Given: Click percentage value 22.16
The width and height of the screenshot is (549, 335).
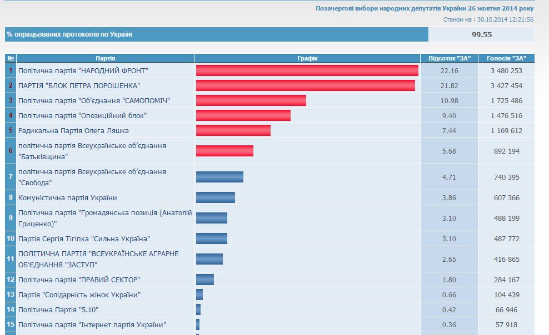Looking at the screenshot, I should (449, 71).
